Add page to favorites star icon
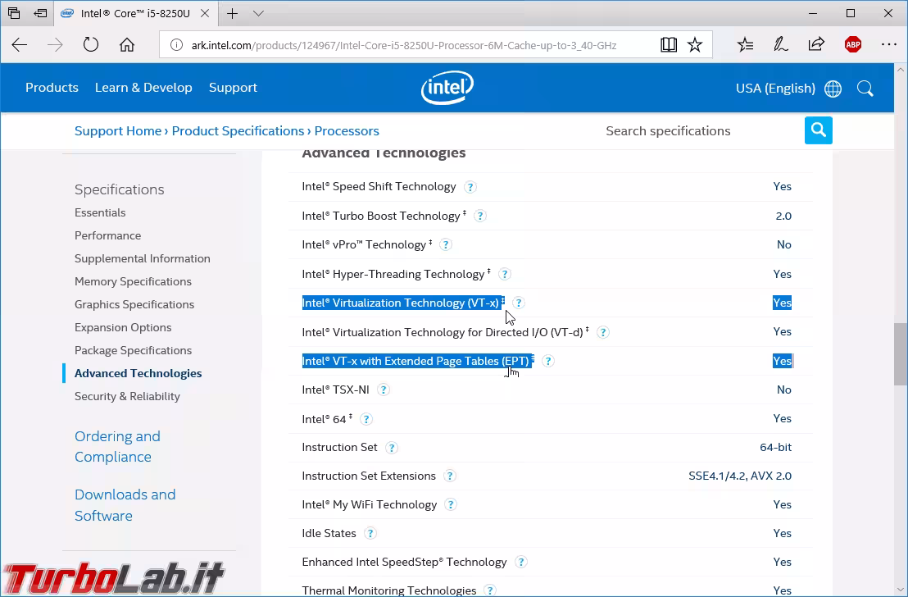 [x=695, y=45]
